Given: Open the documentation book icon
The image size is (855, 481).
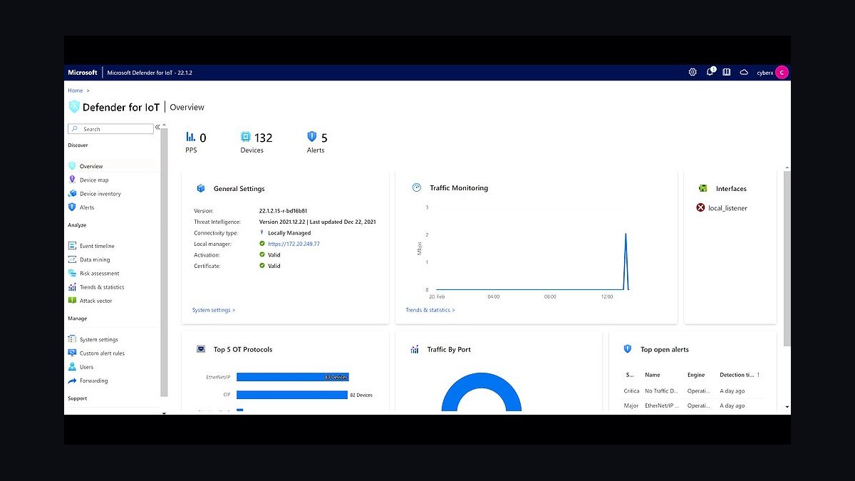Looking at the screenshot, I should click(x=727, y=72).
